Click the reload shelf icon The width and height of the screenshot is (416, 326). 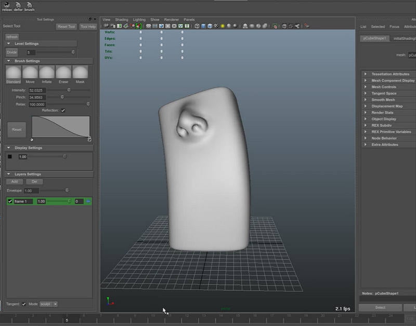pyautogui.click(x=6, y=5)
